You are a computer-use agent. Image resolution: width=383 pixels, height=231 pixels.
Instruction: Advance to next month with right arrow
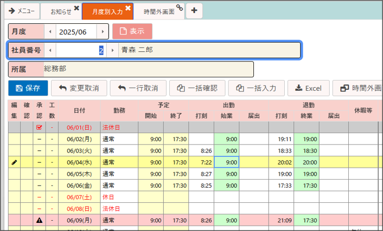[101, 31]
